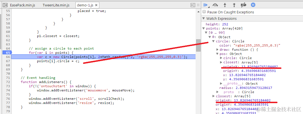The image size is (303, 114).
Task: Click line number 72 in gutter
Action: tap(8, 82)
